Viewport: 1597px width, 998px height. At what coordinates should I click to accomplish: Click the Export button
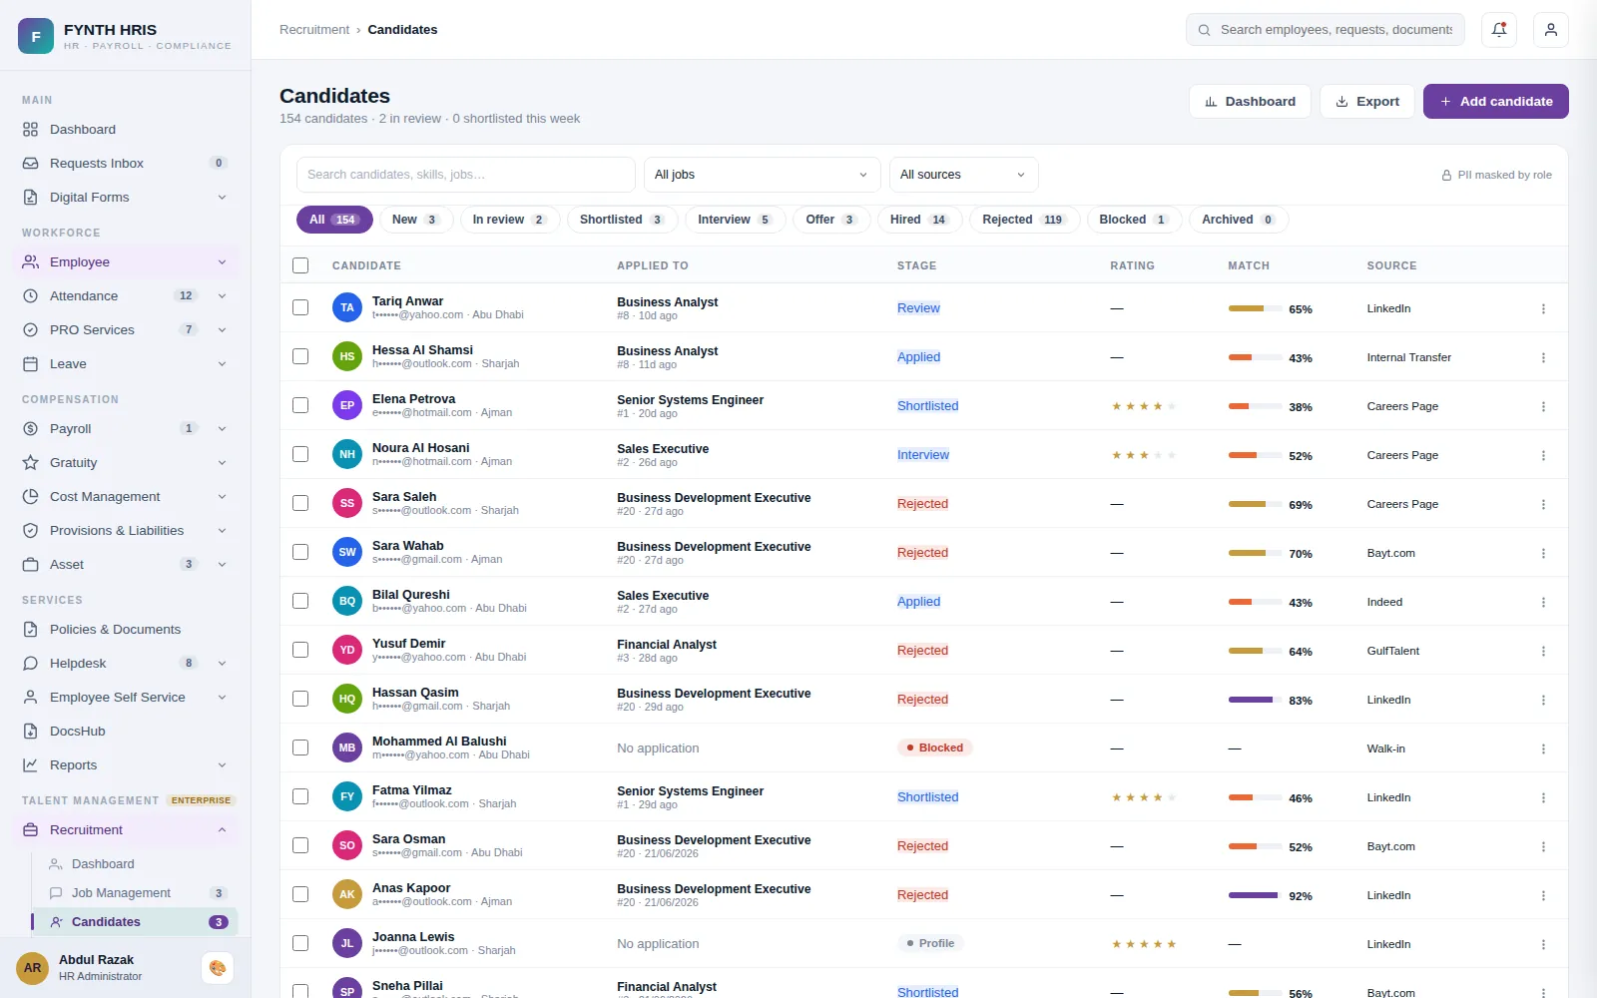tap(1366, 101)
